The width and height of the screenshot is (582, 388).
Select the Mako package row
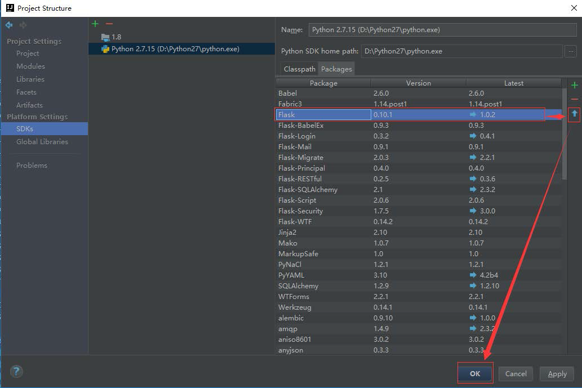tap(419, 243)
